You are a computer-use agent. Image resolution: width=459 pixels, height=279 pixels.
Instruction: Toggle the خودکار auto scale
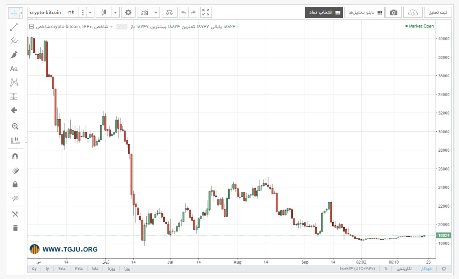(x=427, y=269)
